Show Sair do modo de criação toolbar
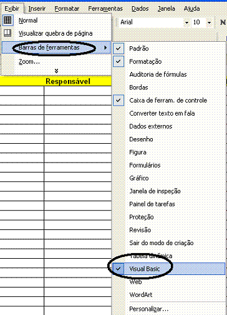Screen dimensions: 227x315 click(x=169, y=243)
